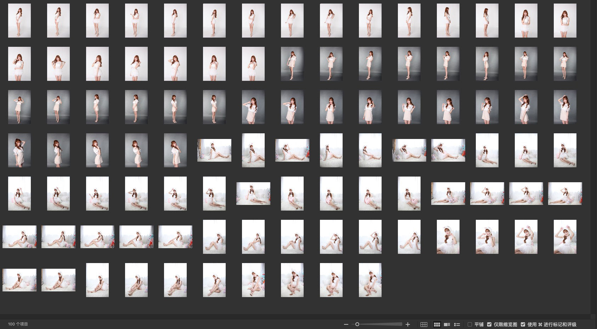Click the plus icon to enlarge thumbnails
This screenshot has height=329, width=597.
point(408,324)
